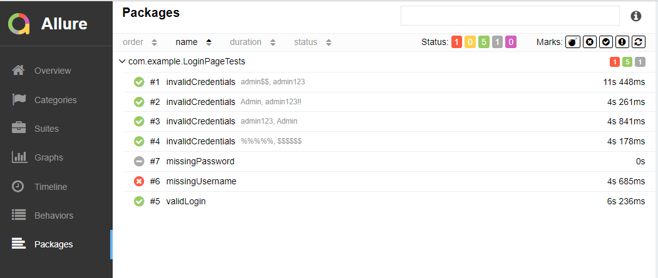Viewport: 658px width, 278px height.
Task: Open the Timeline clock icon
Action: [x=19, y=186]
